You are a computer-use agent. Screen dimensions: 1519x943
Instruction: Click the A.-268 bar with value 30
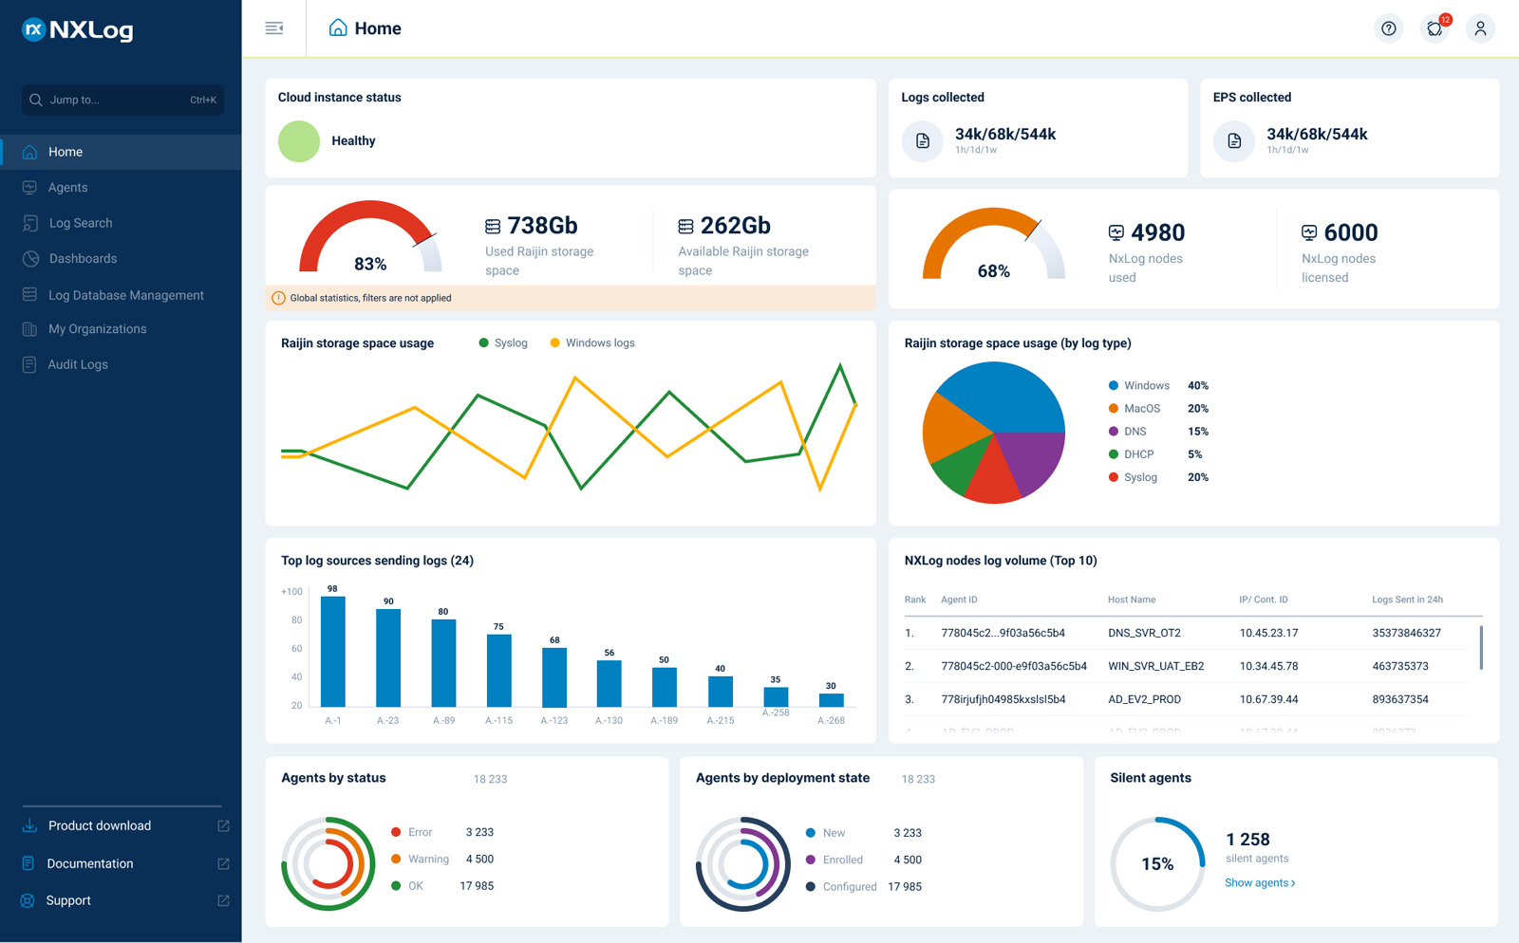pos(831,700)
